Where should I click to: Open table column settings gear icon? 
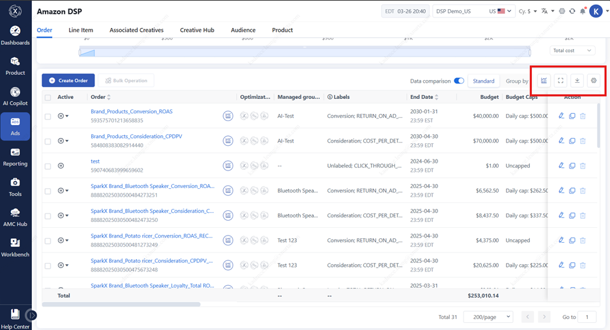coord(594,81)
